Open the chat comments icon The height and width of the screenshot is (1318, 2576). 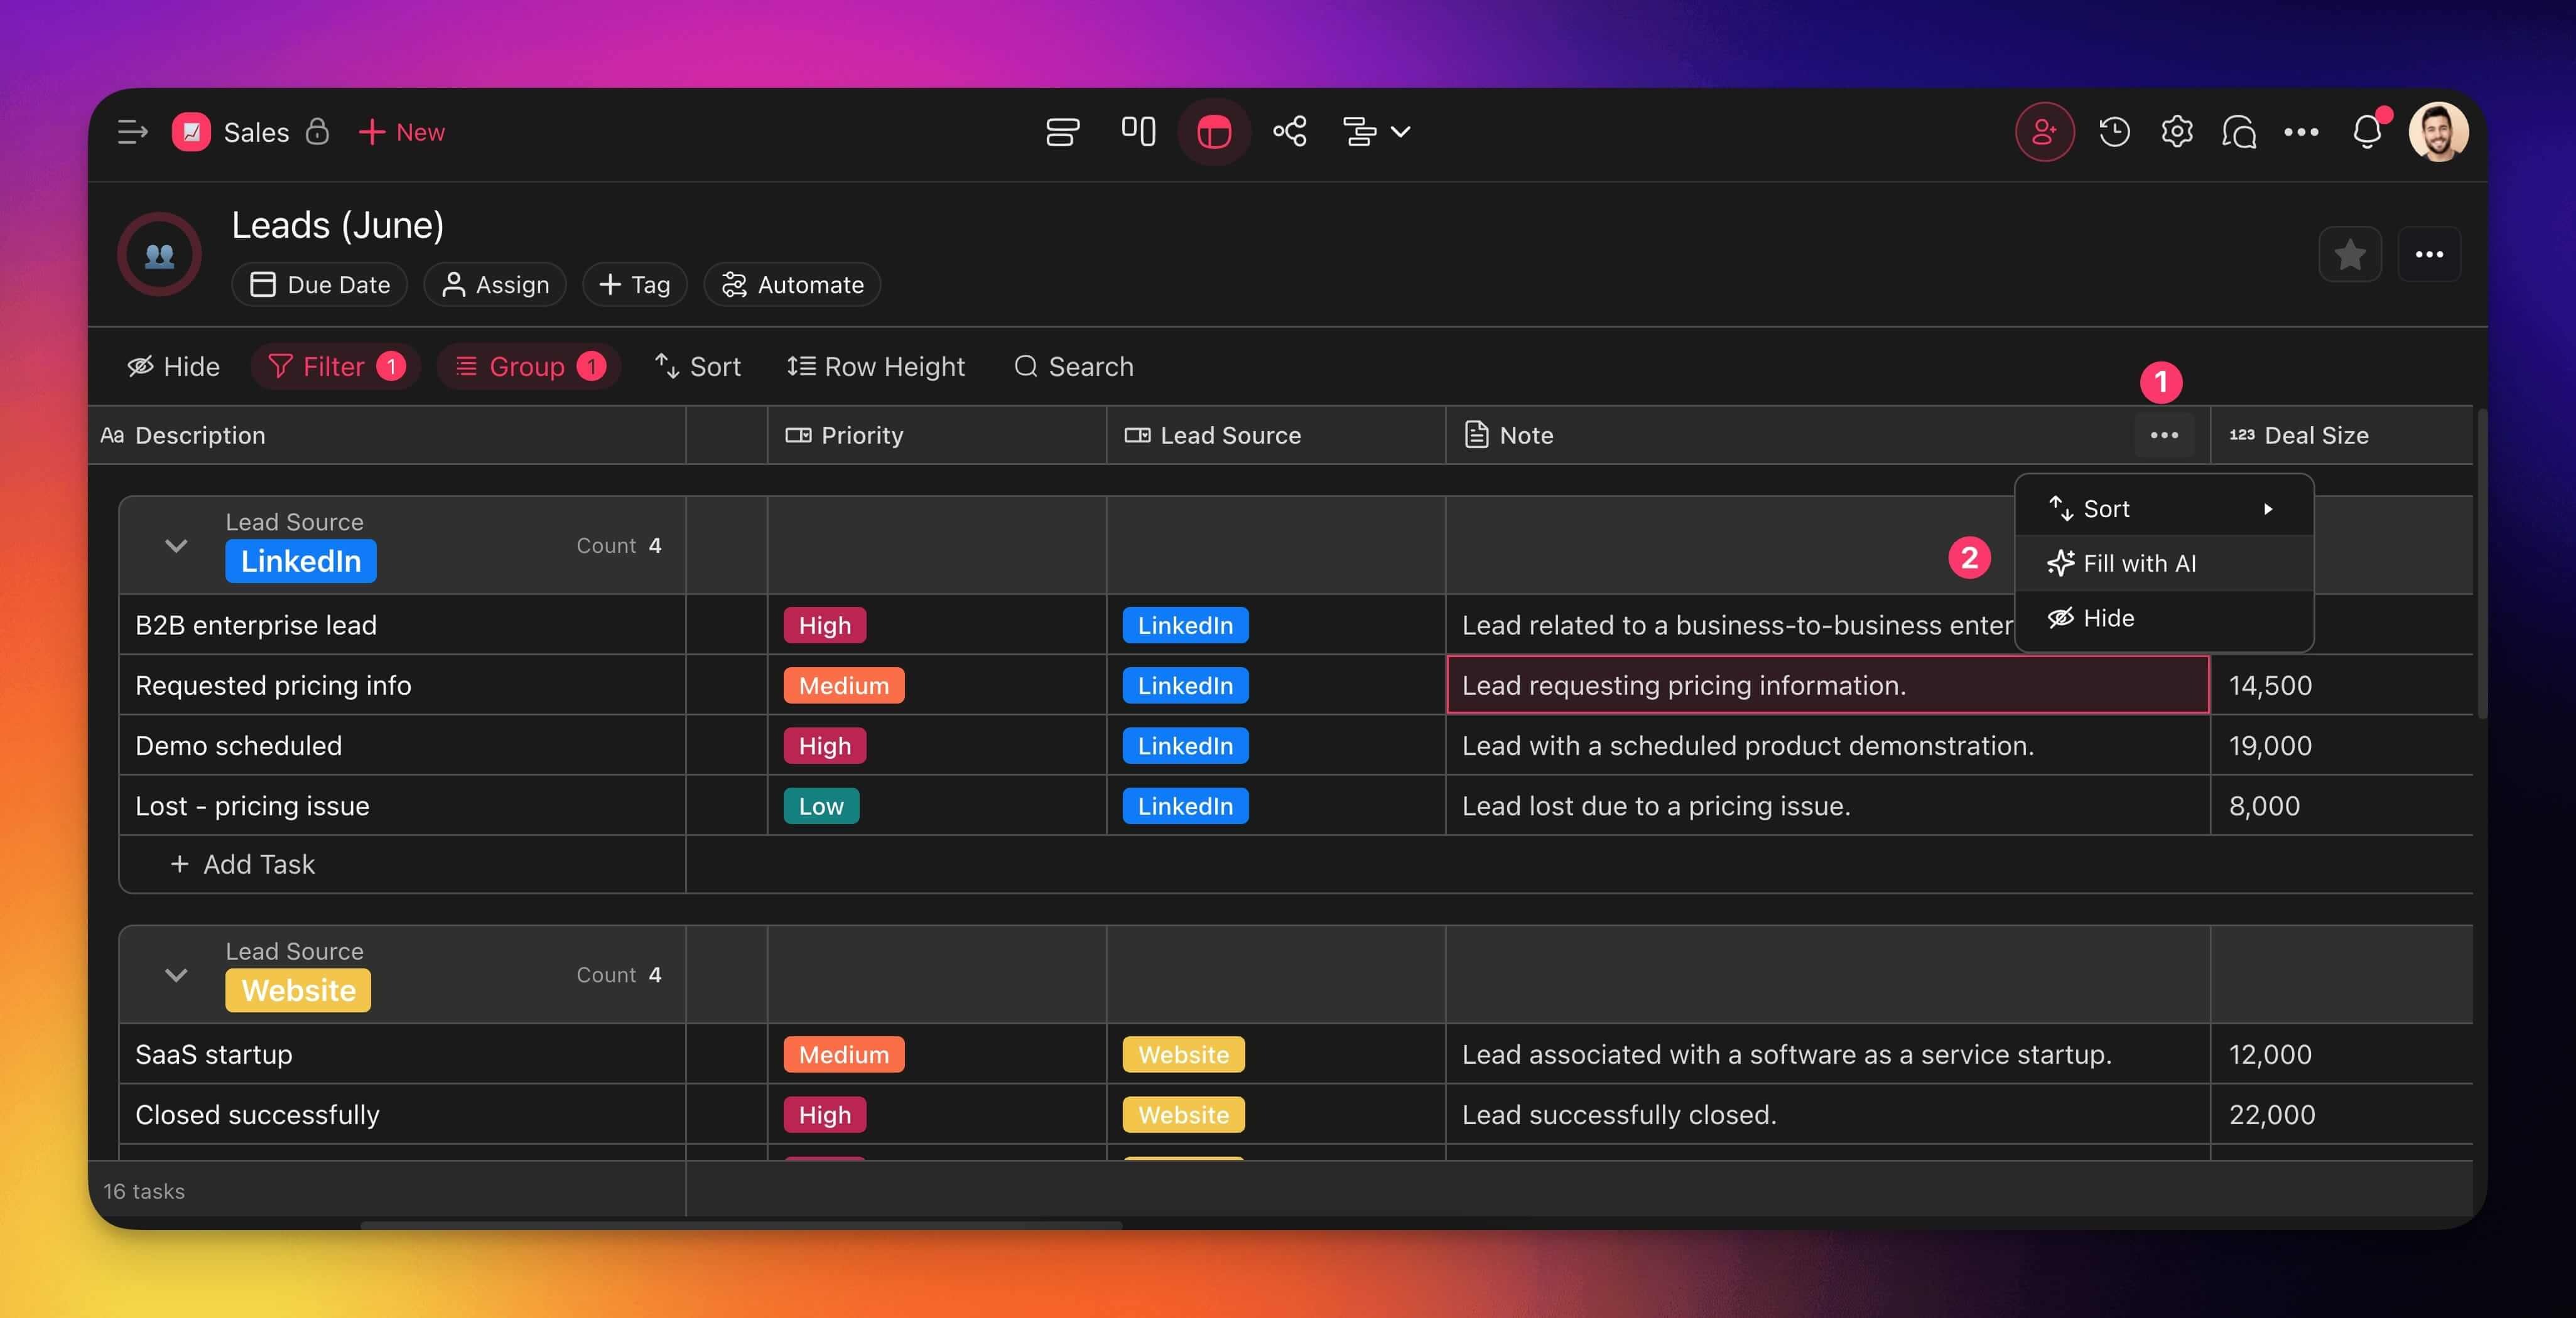(2238, 132)
